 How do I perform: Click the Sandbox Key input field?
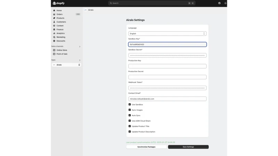[x=167, y=44]
